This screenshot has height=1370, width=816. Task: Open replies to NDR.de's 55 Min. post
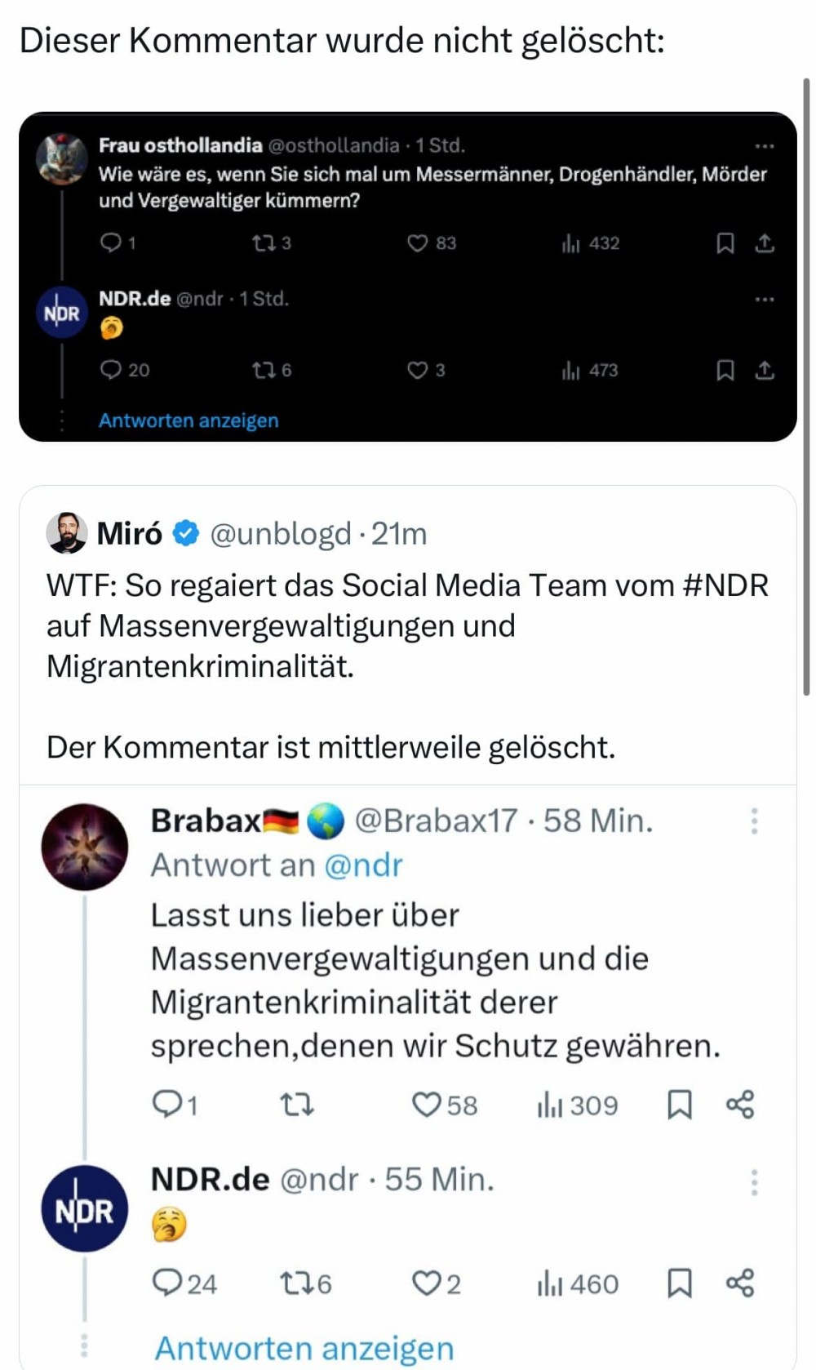pyautogui.click(x=167, y=1284)
